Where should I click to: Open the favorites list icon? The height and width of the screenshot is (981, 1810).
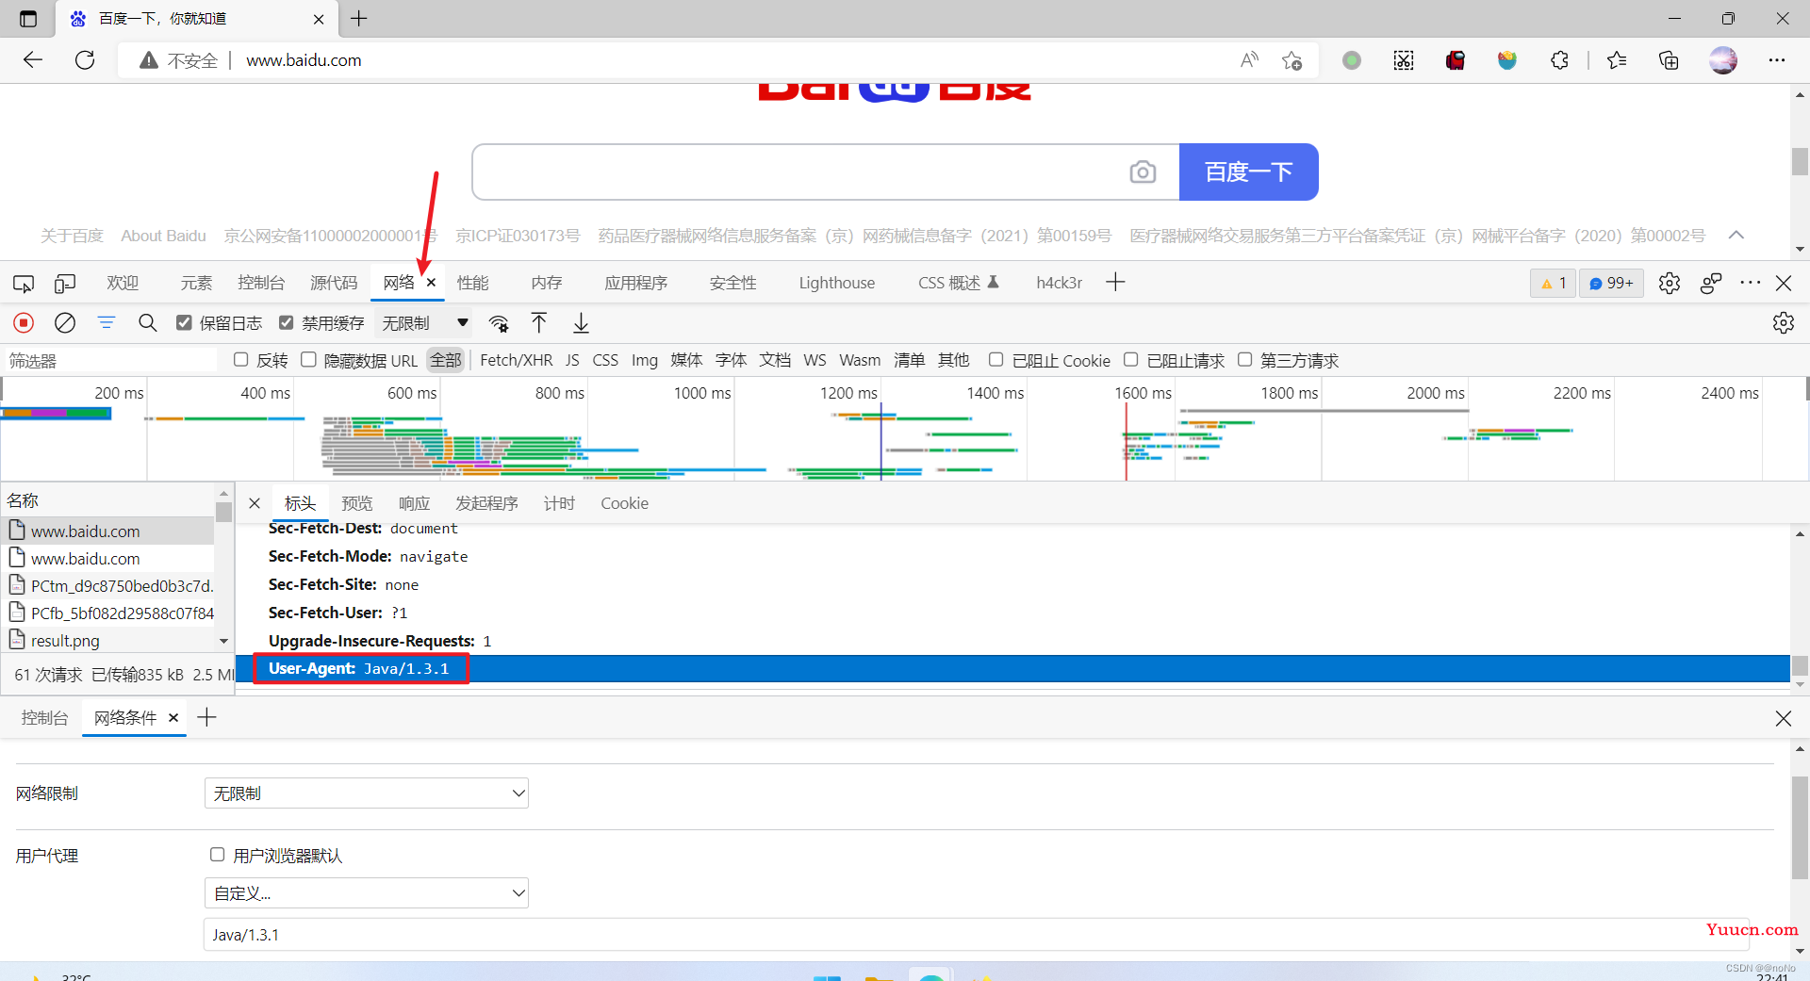coord(1617,60)
